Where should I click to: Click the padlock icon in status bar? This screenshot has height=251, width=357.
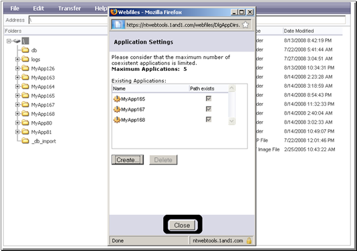249,240
